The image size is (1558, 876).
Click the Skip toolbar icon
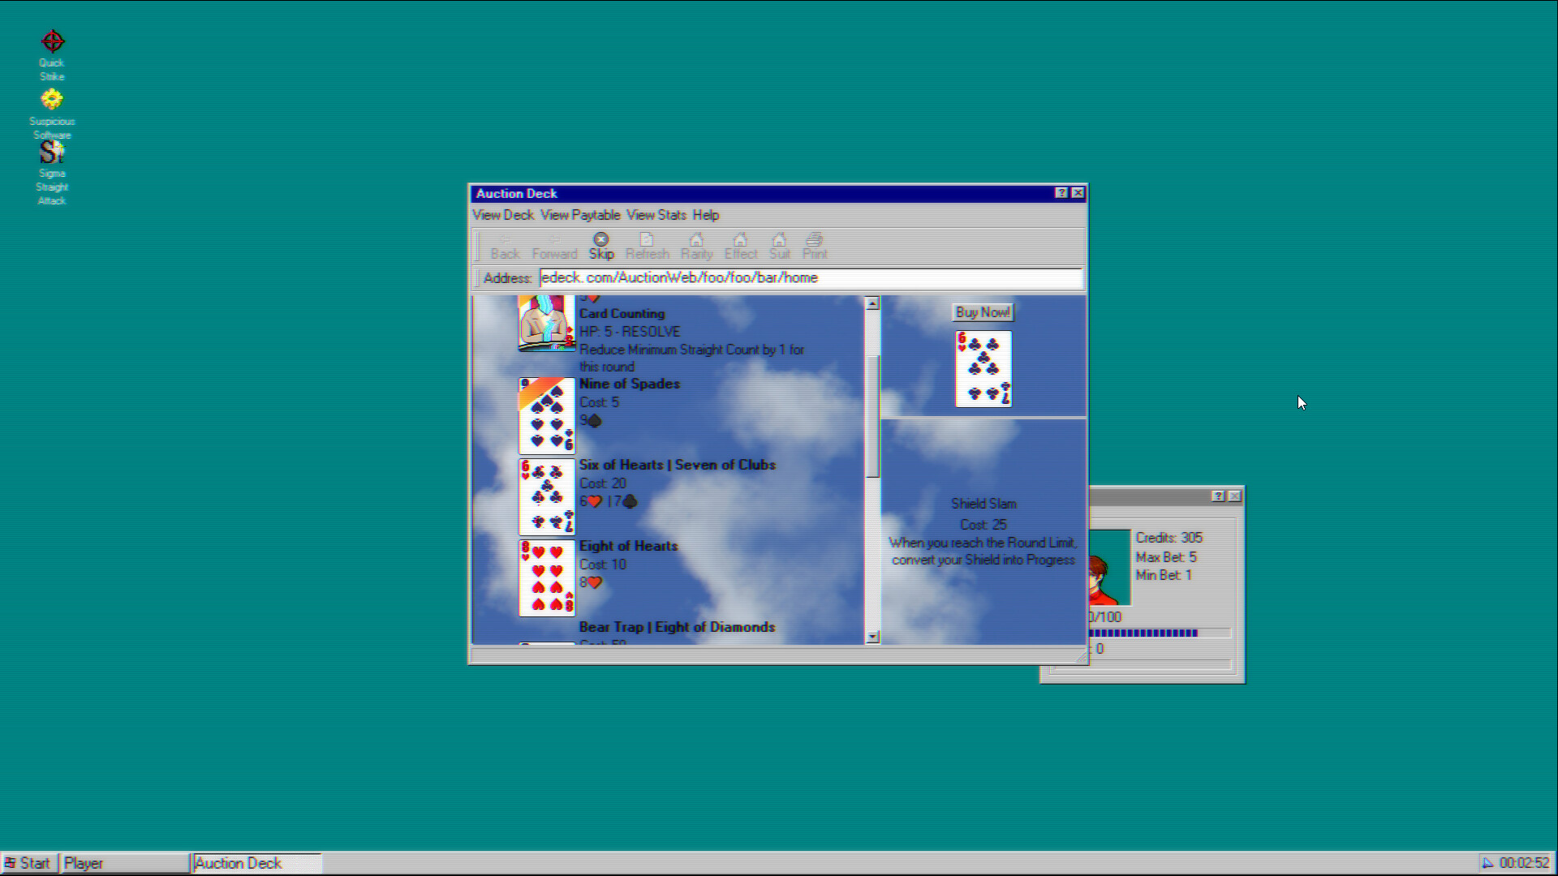(601, 245)
